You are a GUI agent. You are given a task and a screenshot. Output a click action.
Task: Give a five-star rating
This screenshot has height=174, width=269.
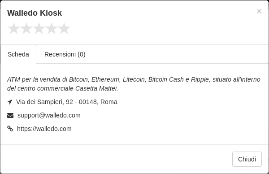(64, 29)
